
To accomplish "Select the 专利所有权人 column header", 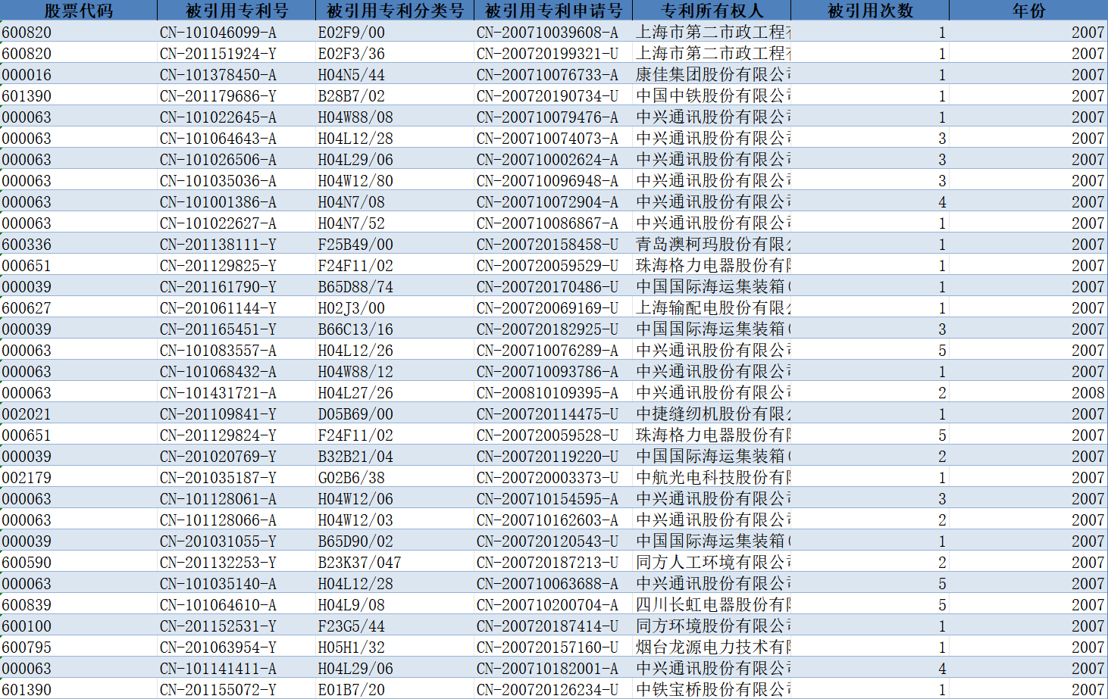I will tap(712, 11).
